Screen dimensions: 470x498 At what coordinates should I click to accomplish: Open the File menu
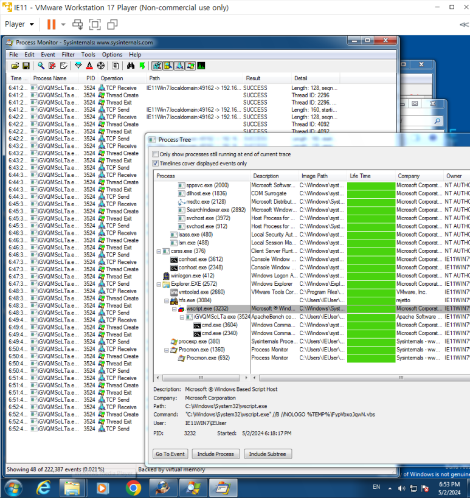(x=13, y=55)
